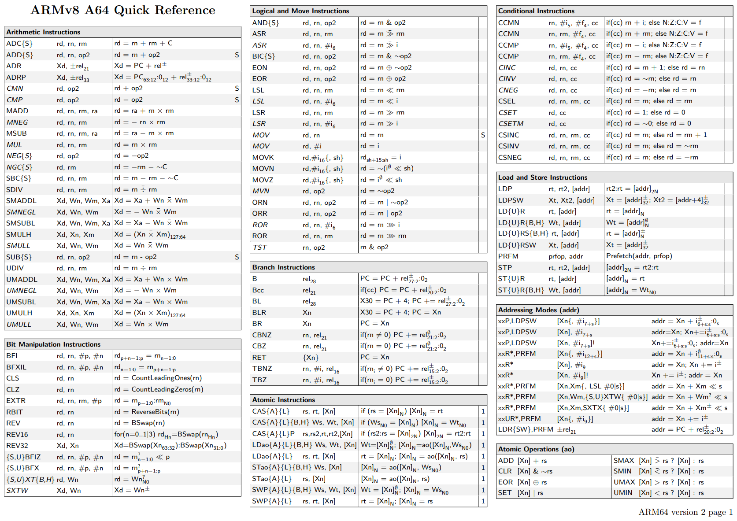Click the Branch Instructions section header

[283, 267]
